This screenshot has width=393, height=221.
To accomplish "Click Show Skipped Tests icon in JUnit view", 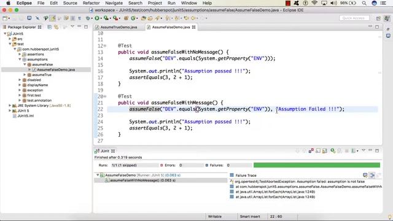I will (x=318, y=150).
